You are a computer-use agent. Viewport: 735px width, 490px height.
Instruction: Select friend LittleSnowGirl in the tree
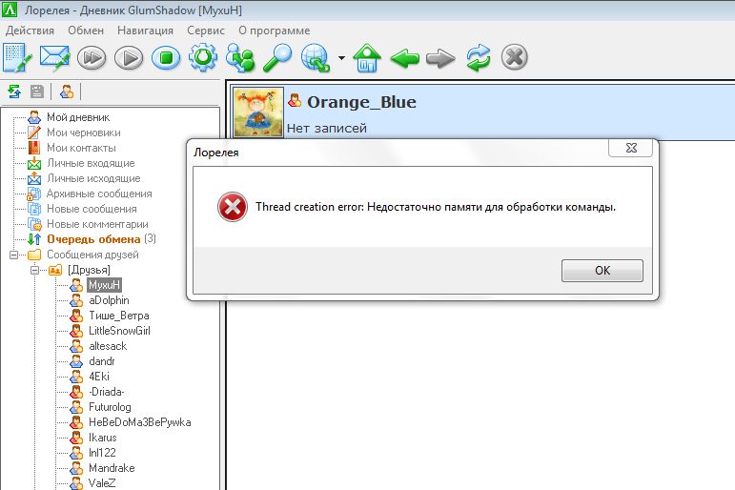point(118,331)
